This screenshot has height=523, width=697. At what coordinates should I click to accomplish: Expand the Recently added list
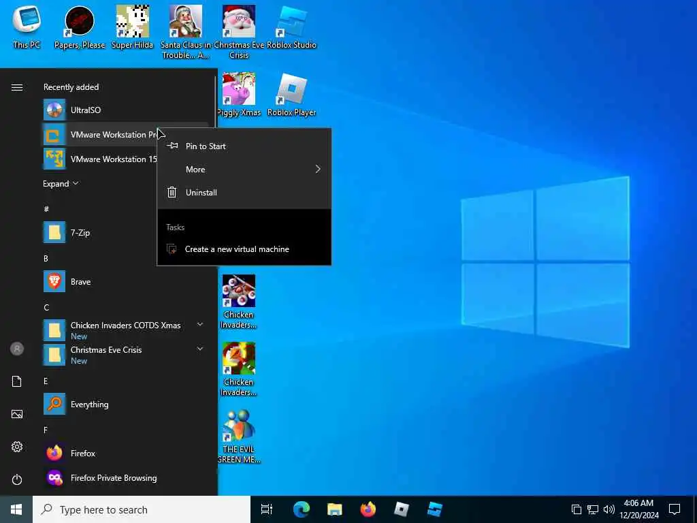[61, 184]
